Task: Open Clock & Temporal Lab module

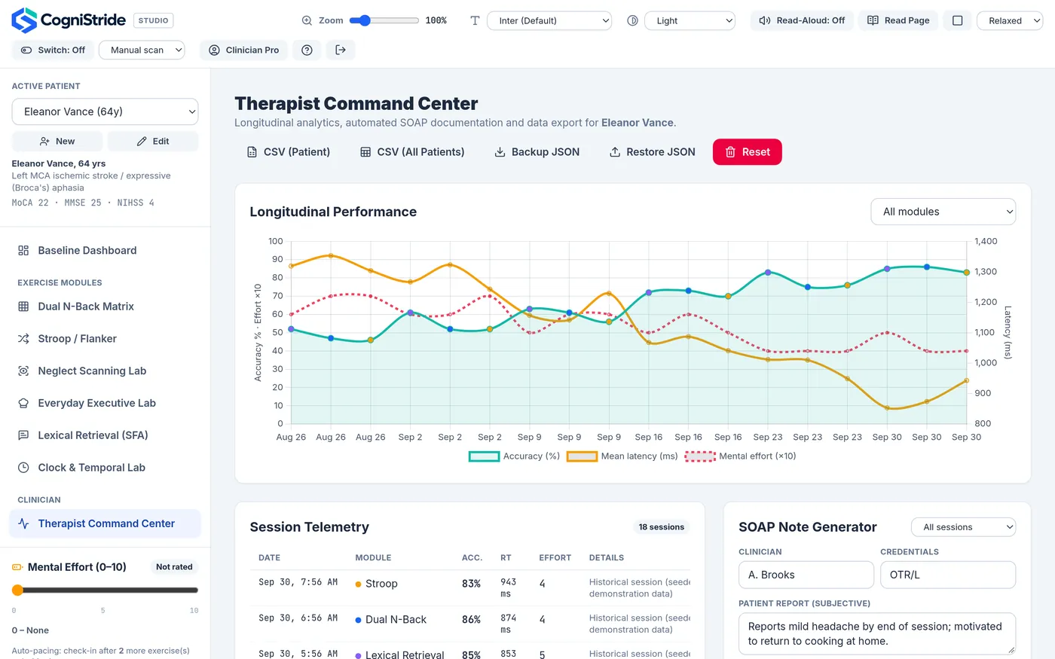Action: point(105,467)
